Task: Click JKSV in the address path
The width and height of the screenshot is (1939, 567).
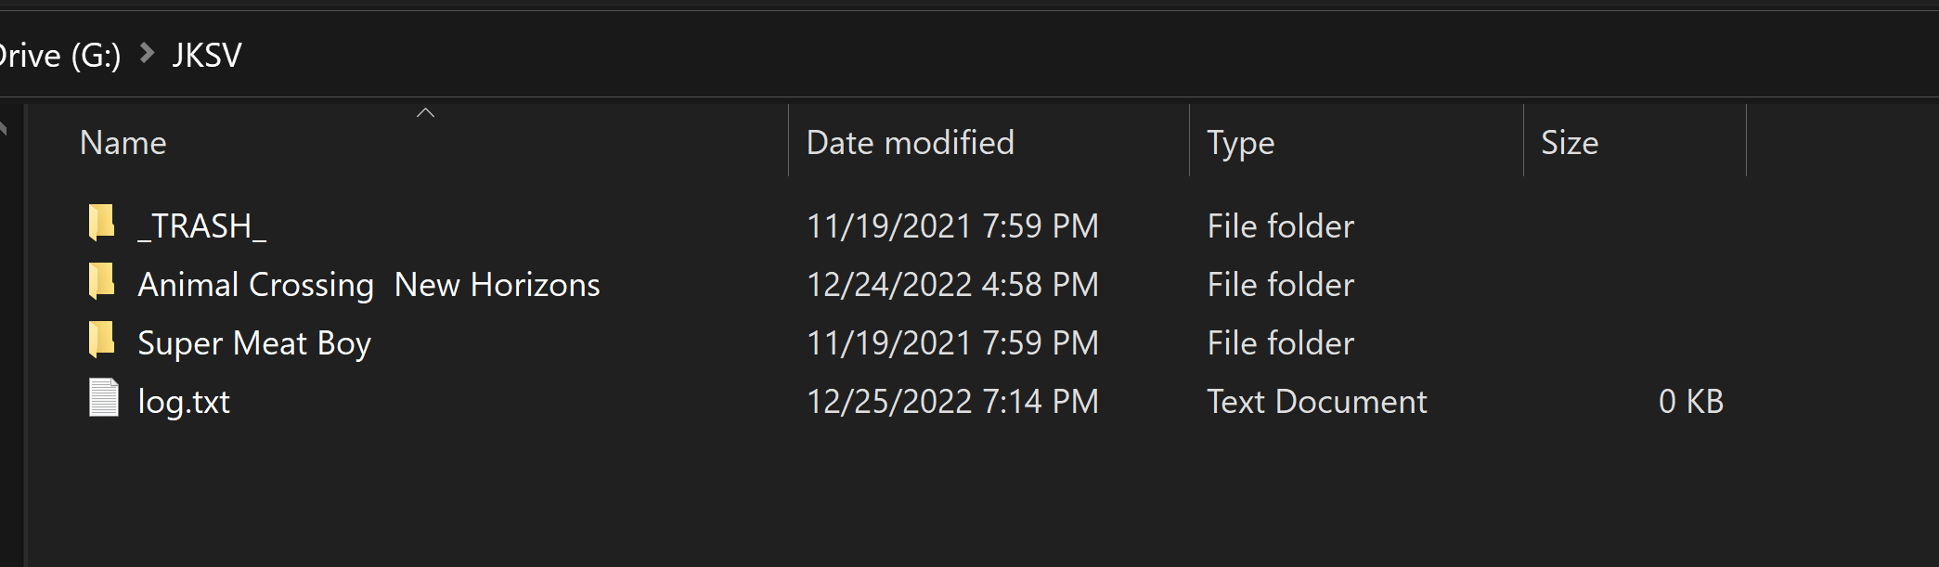Action: (207, 56)
